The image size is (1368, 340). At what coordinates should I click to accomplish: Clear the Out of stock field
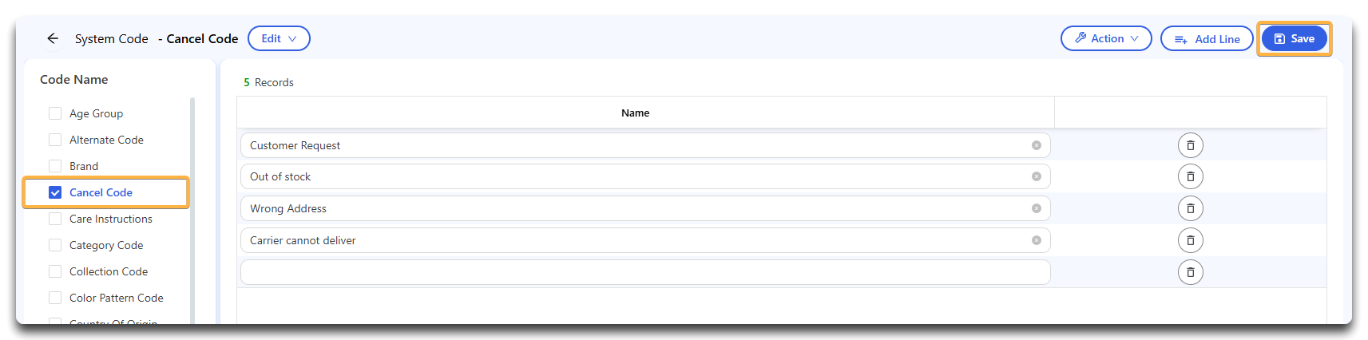[x=1036, y=176]
